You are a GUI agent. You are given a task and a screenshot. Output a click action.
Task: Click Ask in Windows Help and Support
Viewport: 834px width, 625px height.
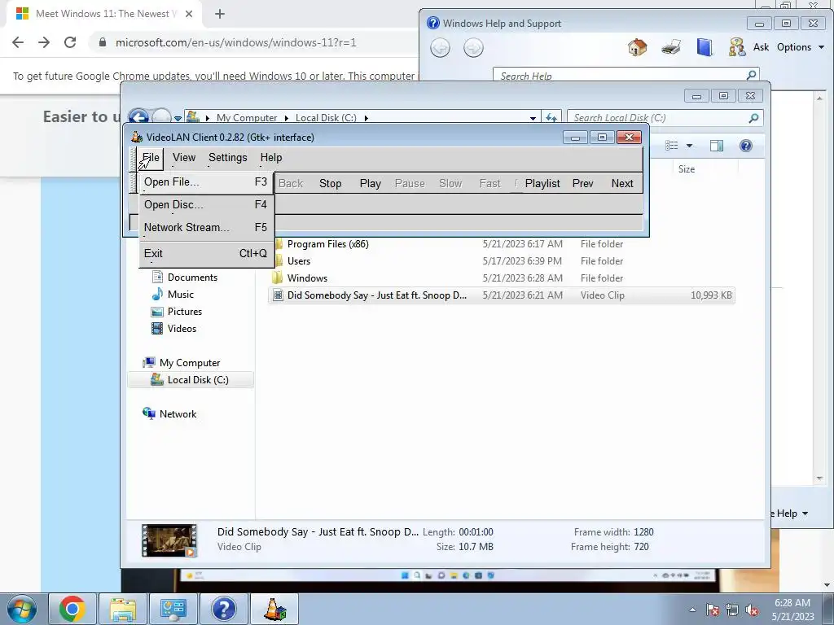coord(761,47)
